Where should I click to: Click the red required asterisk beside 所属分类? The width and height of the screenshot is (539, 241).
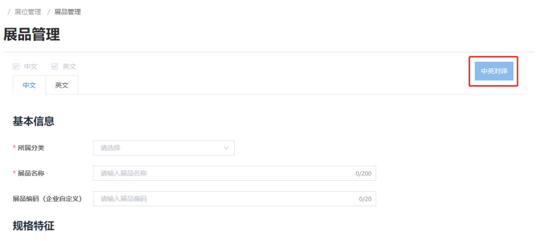(14, 148)
